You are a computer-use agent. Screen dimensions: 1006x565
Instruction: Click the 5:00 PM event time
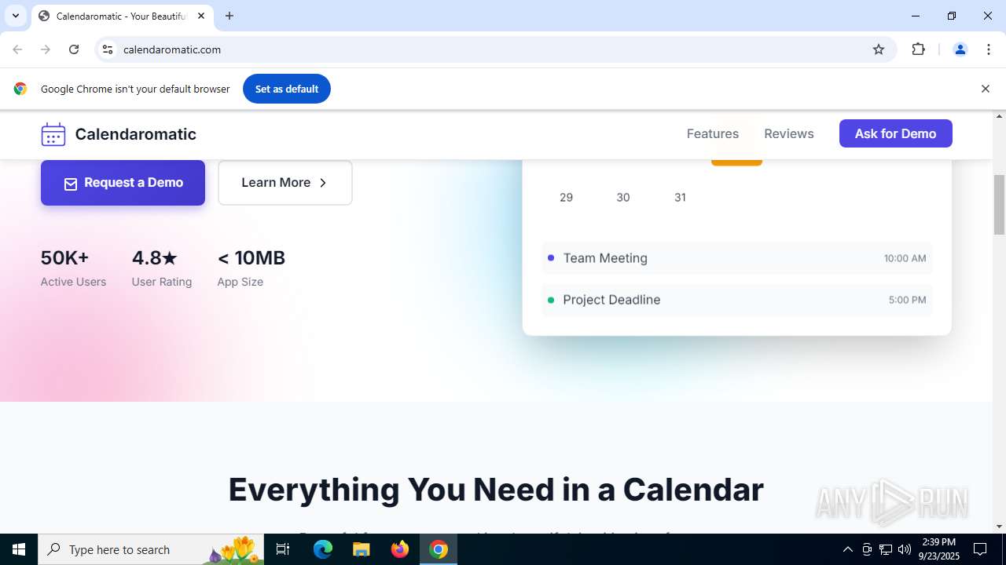907,300
